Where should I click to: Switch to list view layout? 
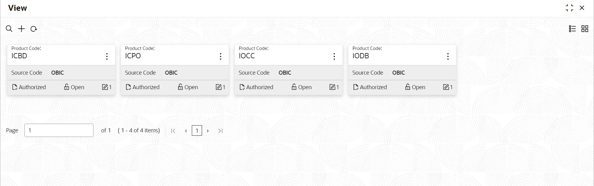click(572, 29)
